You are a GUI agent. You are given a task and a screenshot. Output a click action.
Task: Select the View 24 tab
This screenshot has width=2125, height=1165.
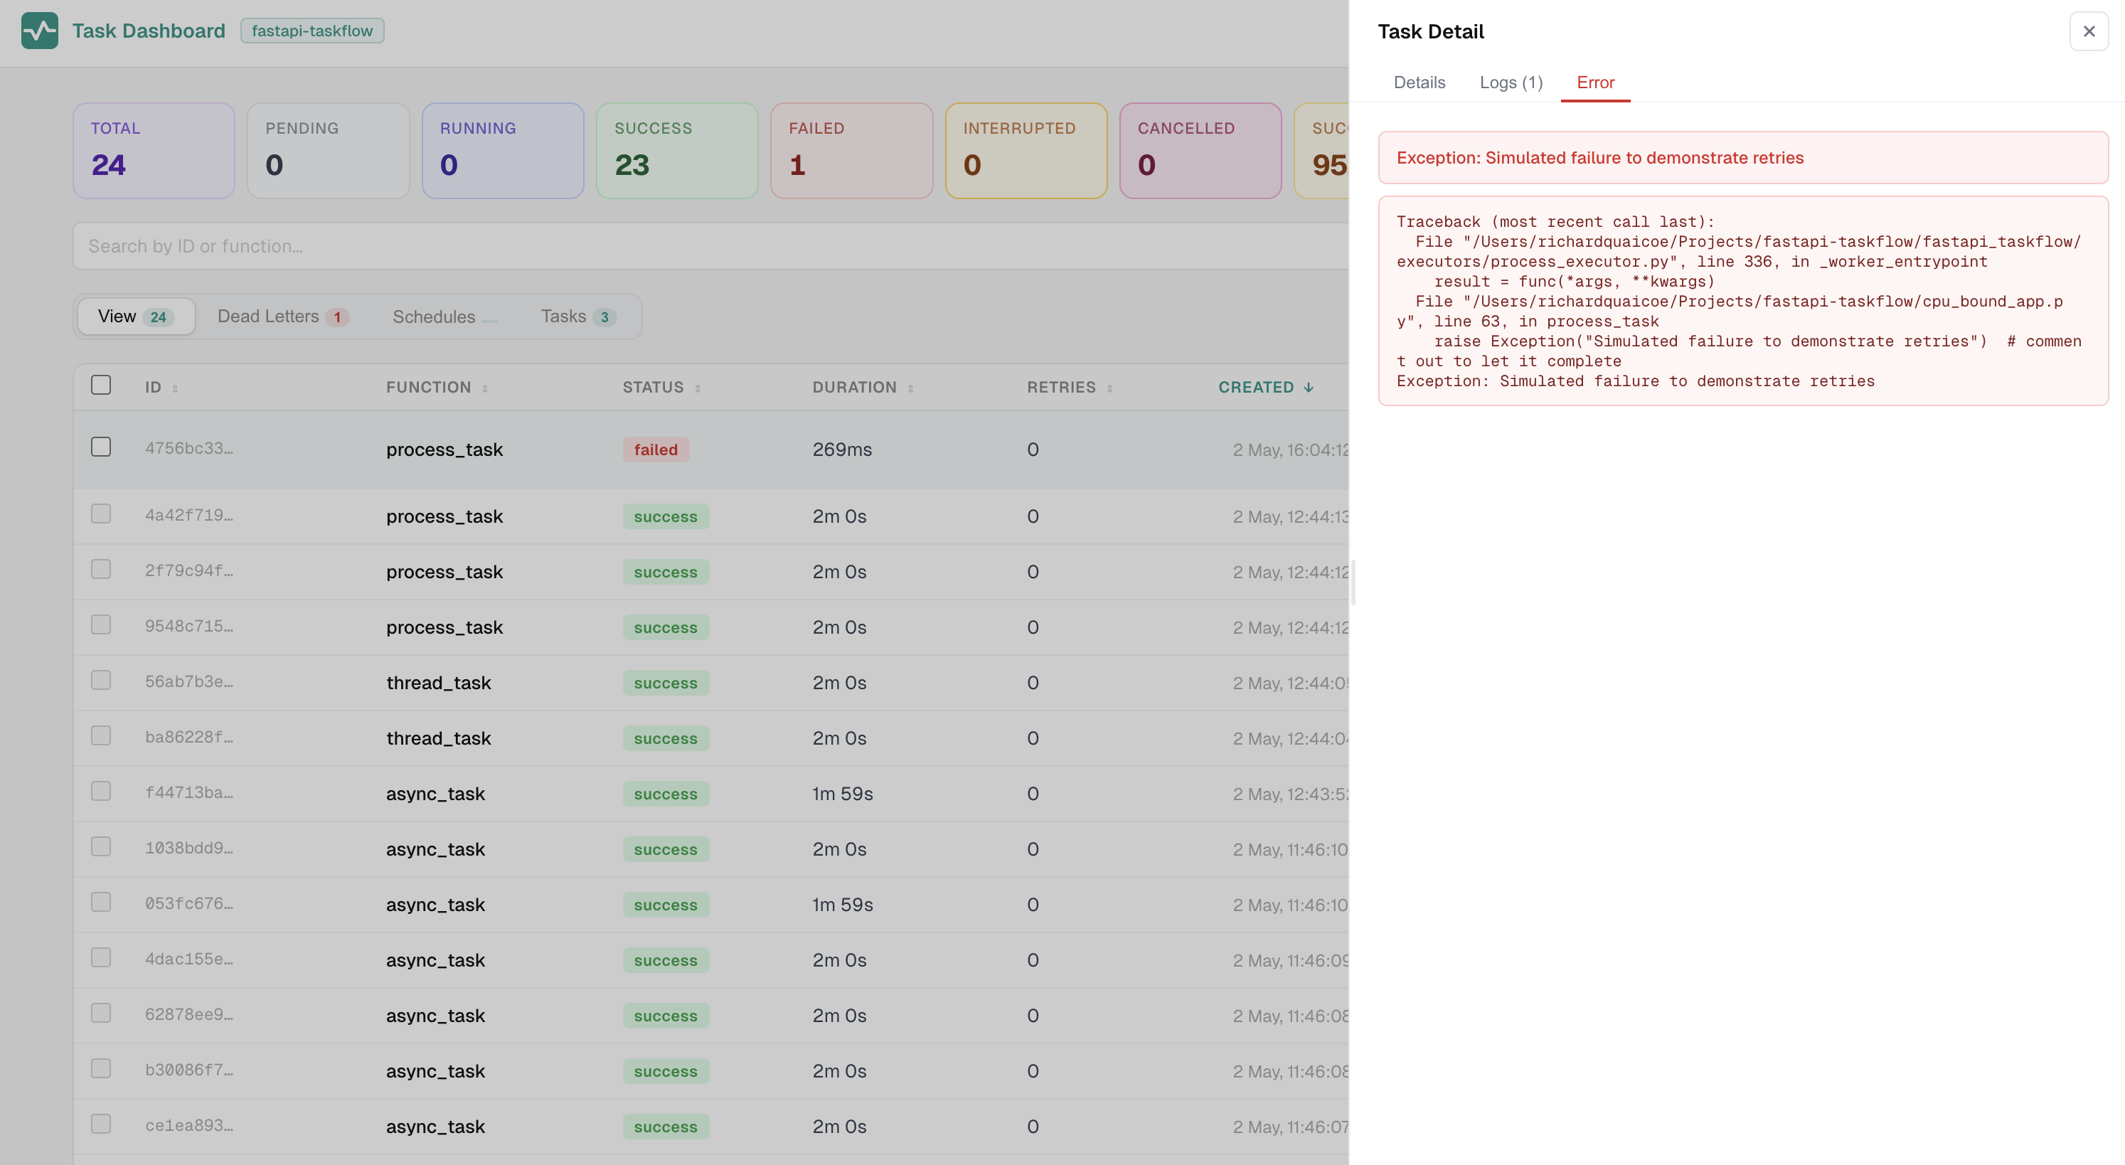[x=136, y=316]
